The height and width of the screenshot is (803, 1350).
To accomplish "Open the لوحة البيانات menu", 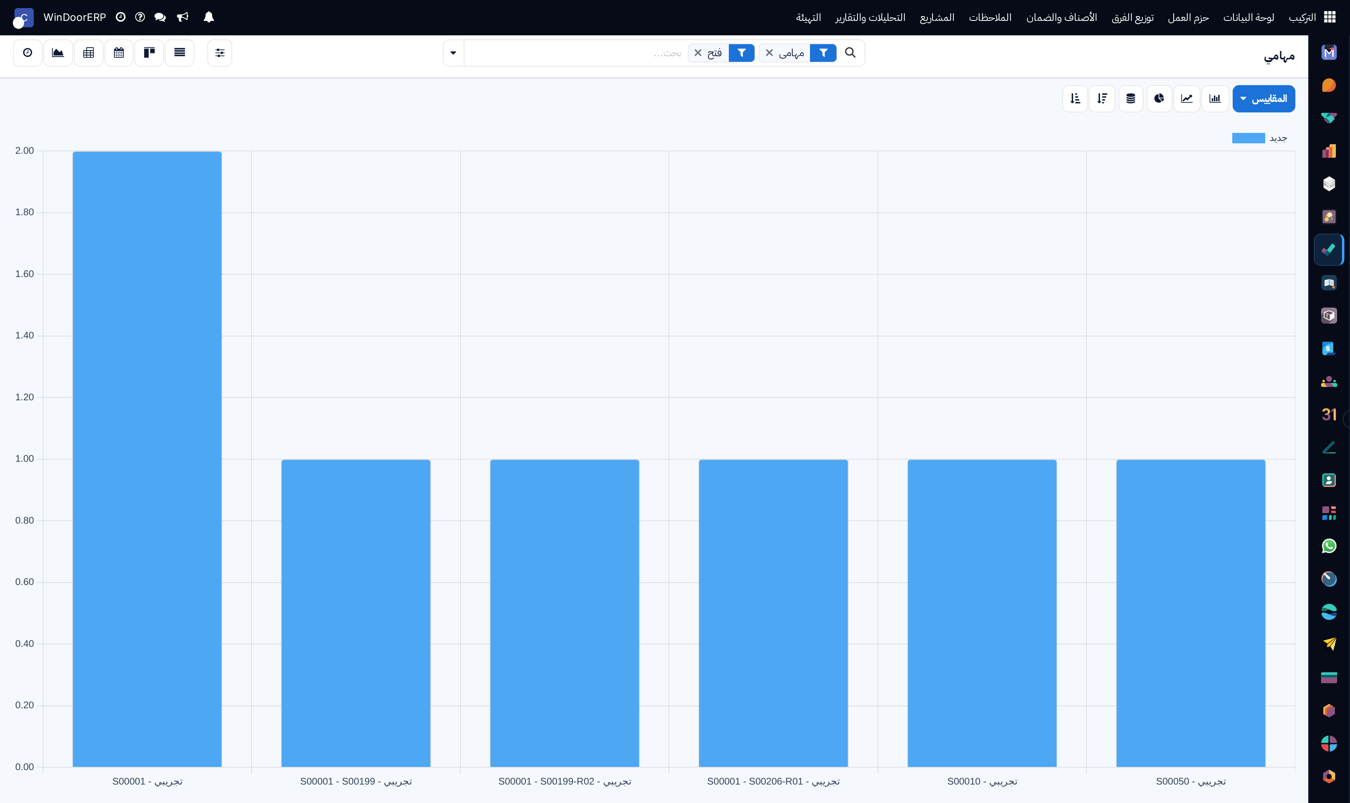I will point(1248,17).
